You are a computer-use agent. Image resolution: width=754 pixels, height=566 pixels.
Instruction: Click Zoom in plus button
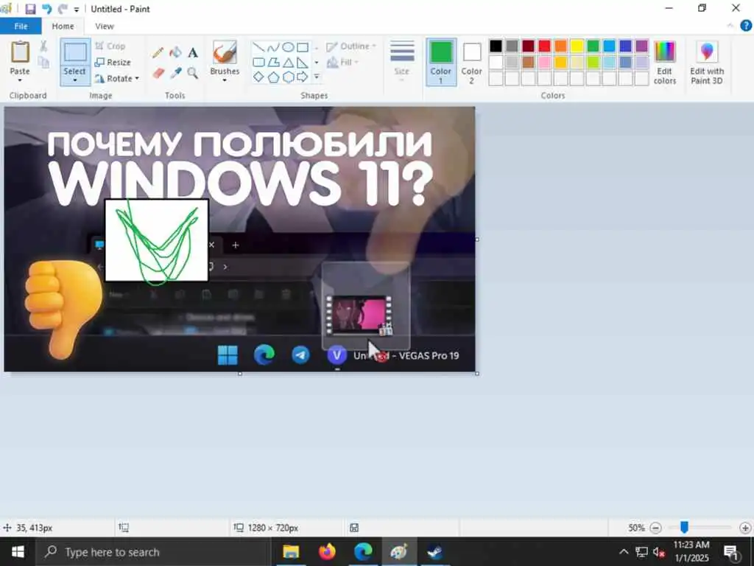point(745,528)
